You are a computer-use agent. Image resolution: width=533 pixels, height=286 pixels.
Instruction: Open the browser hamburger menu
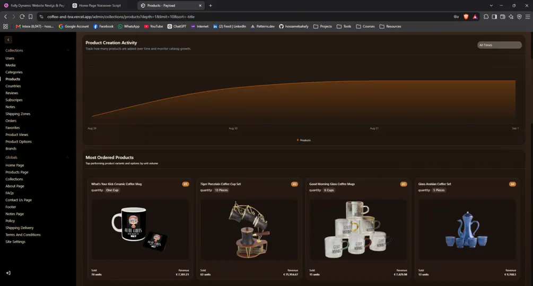click(528, 16)
